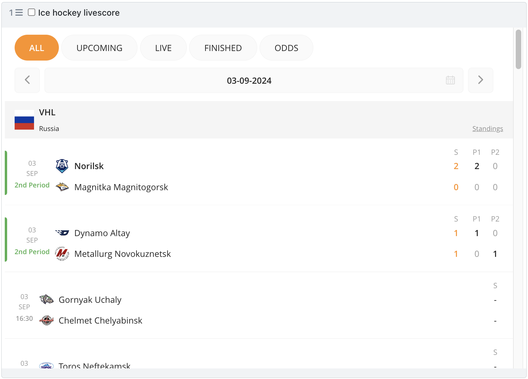Screen dimensions: 528x379
Task: Open the VHL Standings link
Action: coord(488,129)
